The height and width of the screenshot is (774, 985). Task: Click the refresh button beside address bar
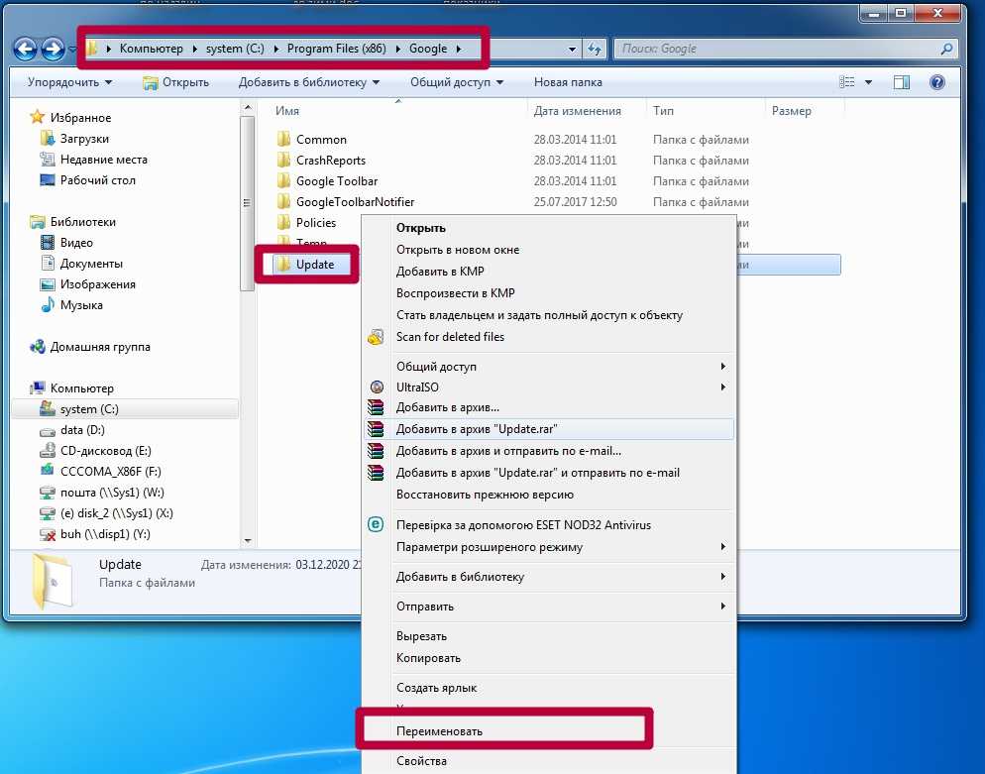pyautogui.click(x=595, y=49)
